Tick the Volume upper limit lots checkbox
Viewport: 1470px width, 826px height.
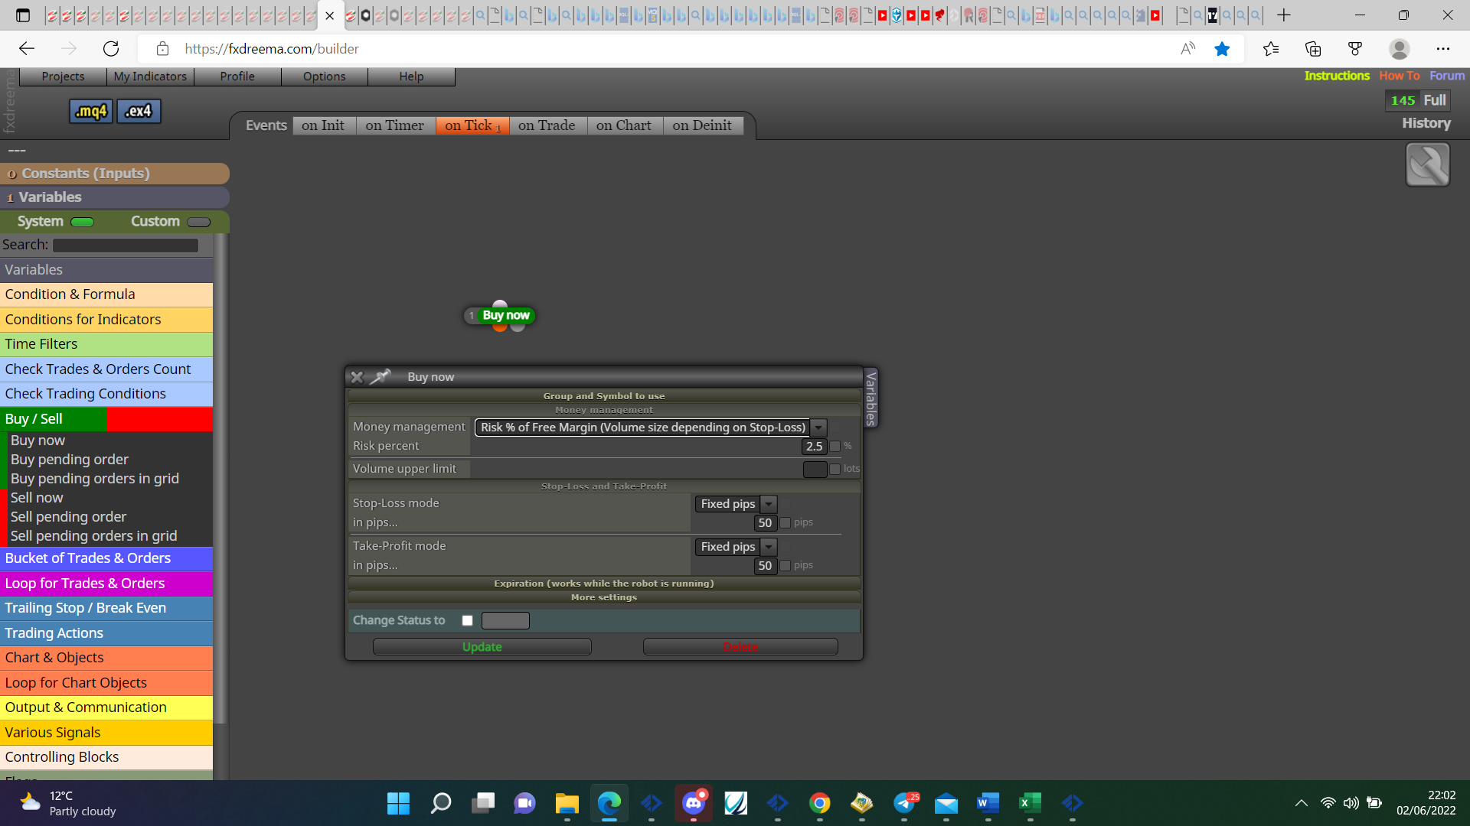(x=835, y=469)
